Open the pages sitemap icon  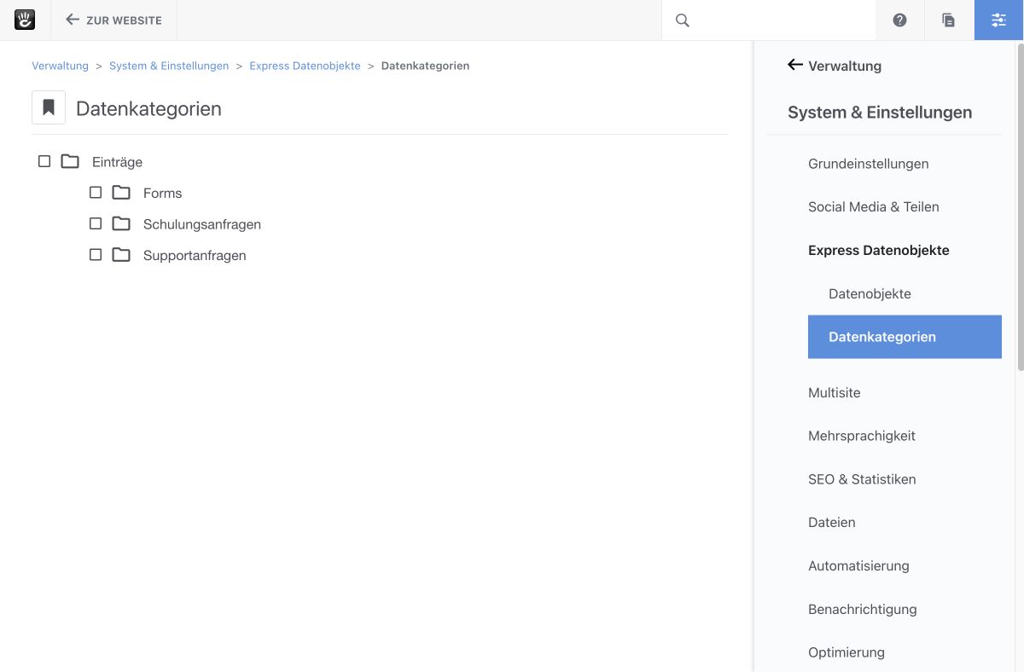pyautogui.click(x=949, y=20)
